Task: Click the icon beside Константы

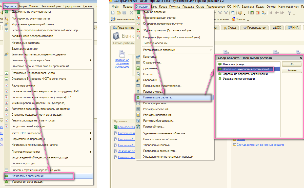Action: [138, 57]
